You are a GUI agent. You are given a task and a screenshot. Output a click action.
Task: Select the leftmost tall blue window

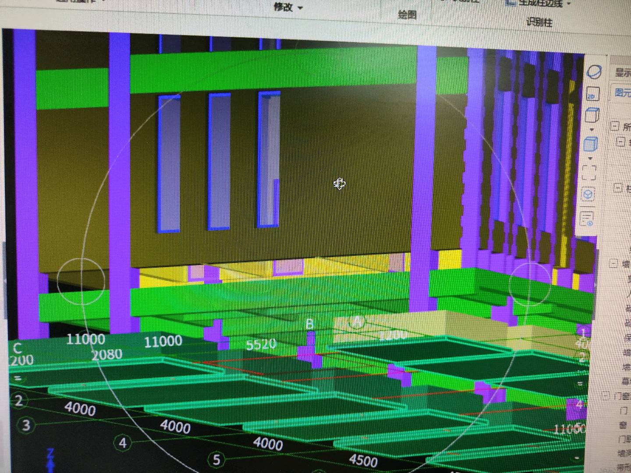169,163
